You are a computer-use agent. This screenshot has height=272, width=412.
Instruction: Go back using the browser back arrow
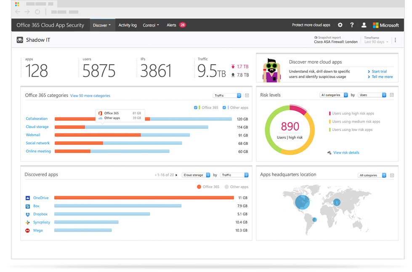tap(18, 12)
